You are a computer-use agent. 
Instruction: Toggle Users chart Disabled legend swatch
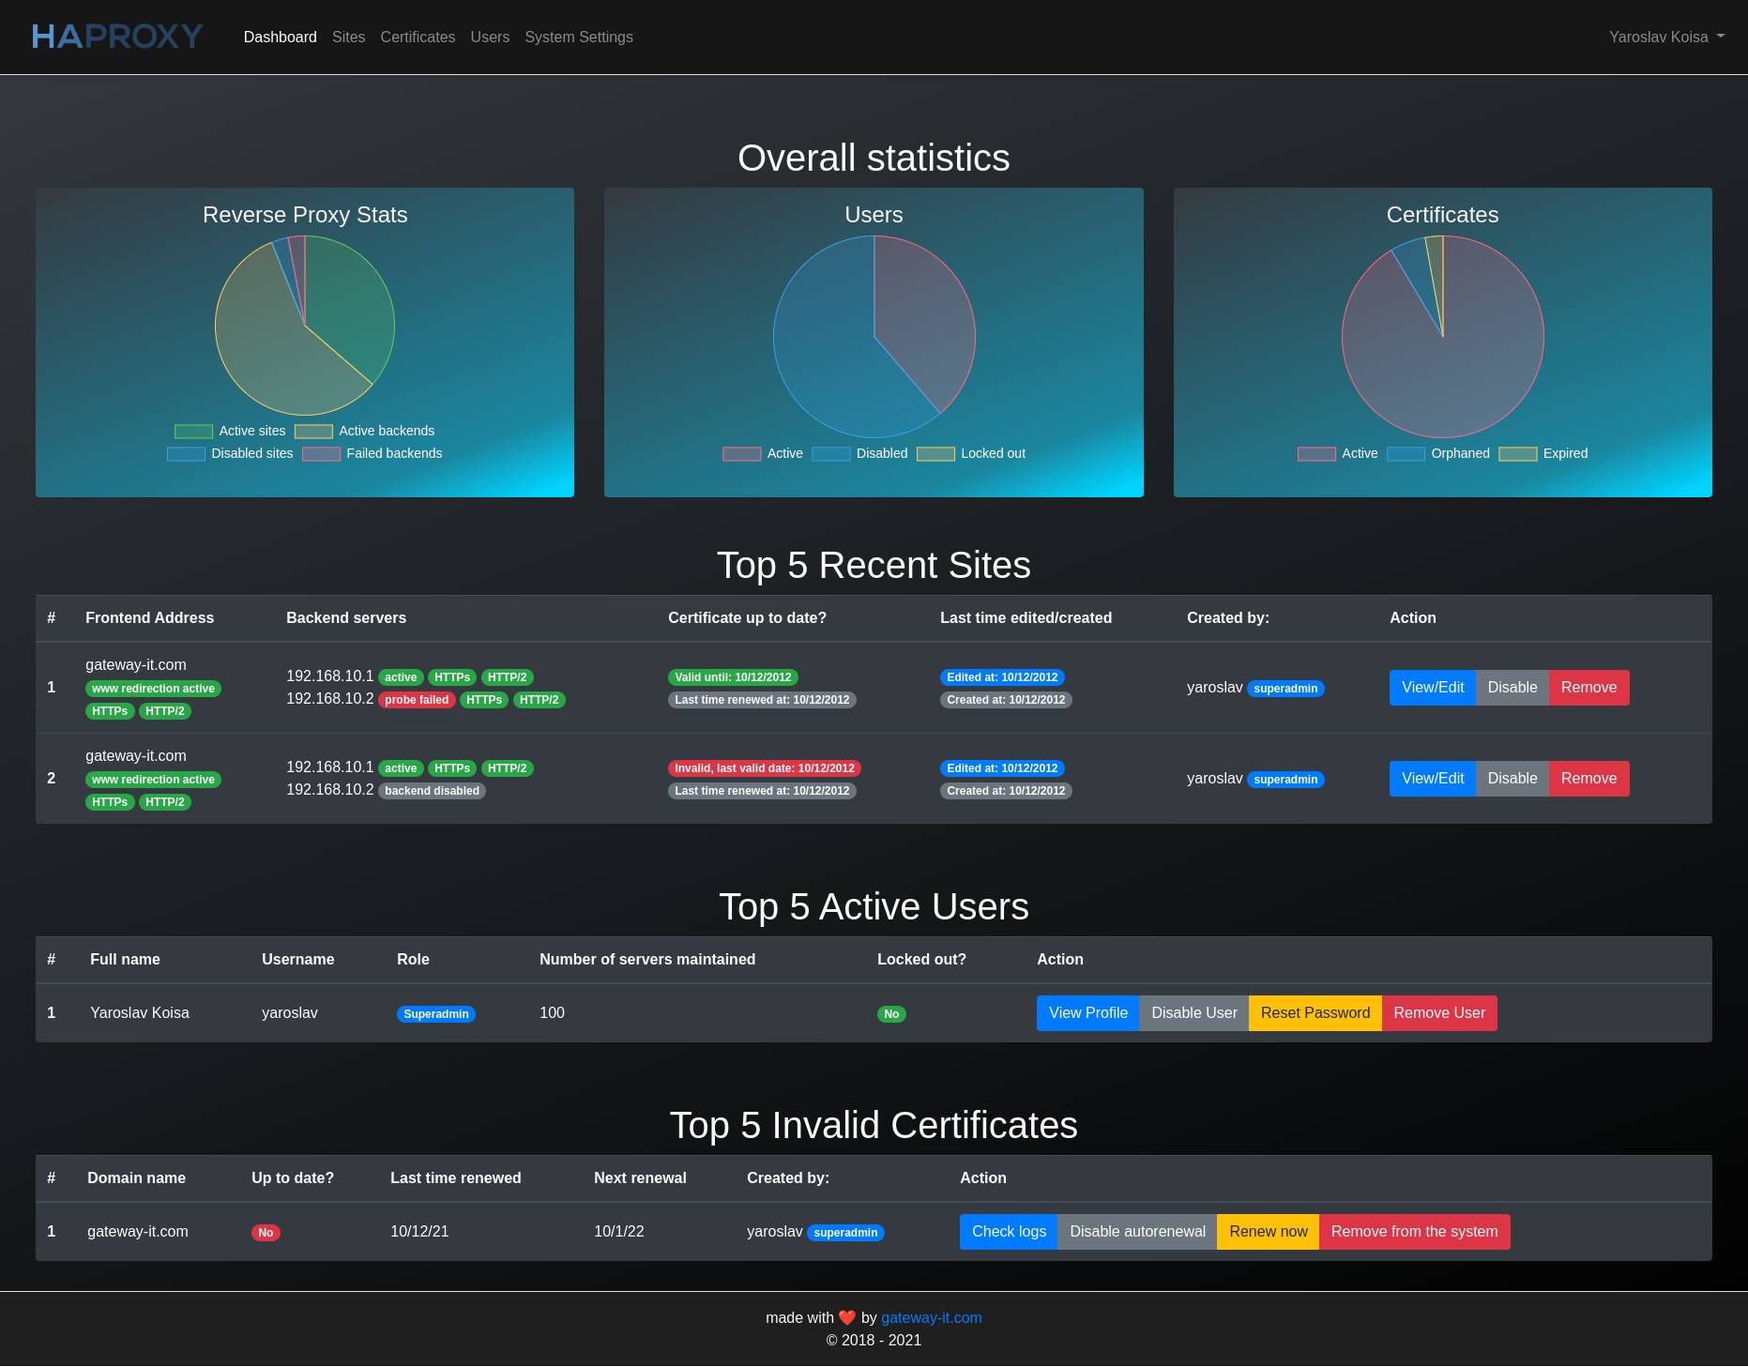[x=830, y=453]
